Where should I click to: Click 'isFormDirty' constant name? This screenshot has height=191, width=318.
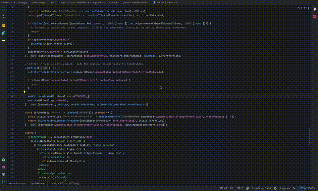pyautogui.click(x=41, y=113)
